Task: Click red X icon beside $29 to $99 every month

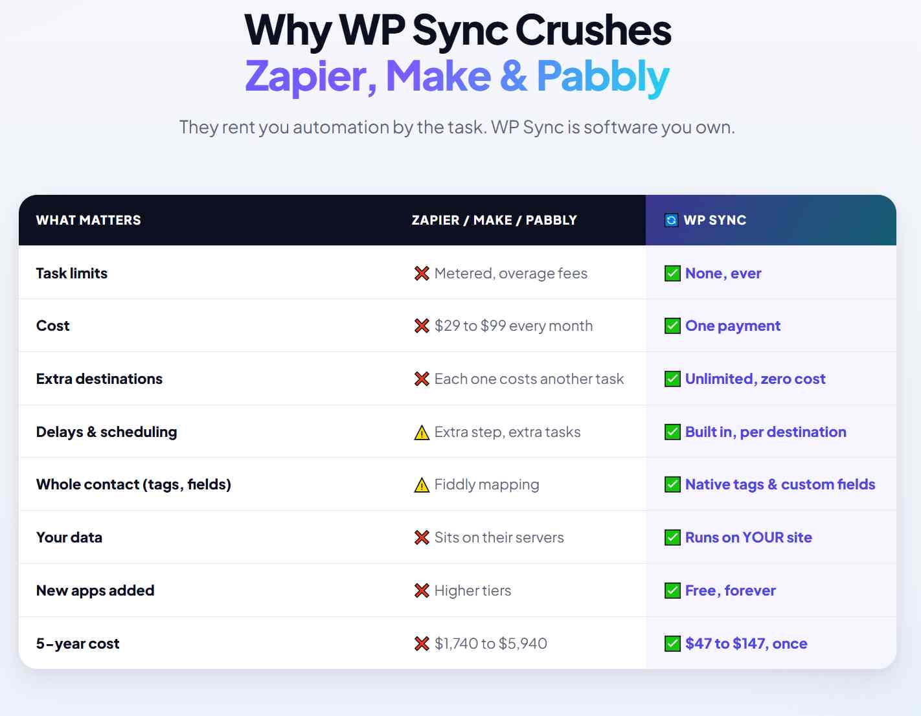Action: point(422,326)
